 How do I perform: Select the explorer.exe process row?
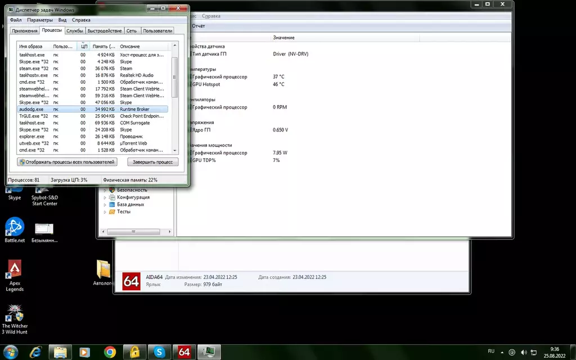click(x=93, y=136)
